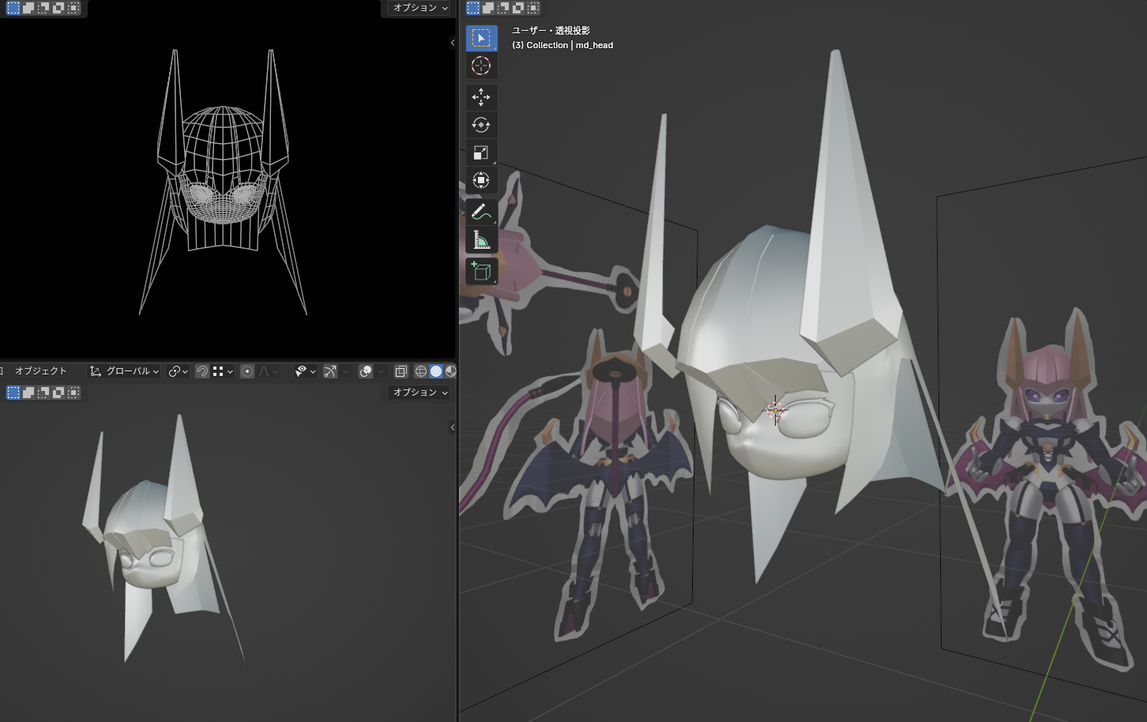
Task: Enable invert-selection mode in main right viewport
Action: click(518, 8)
